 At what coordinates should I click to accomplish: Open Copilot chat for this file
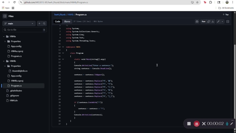click(197, 21)
